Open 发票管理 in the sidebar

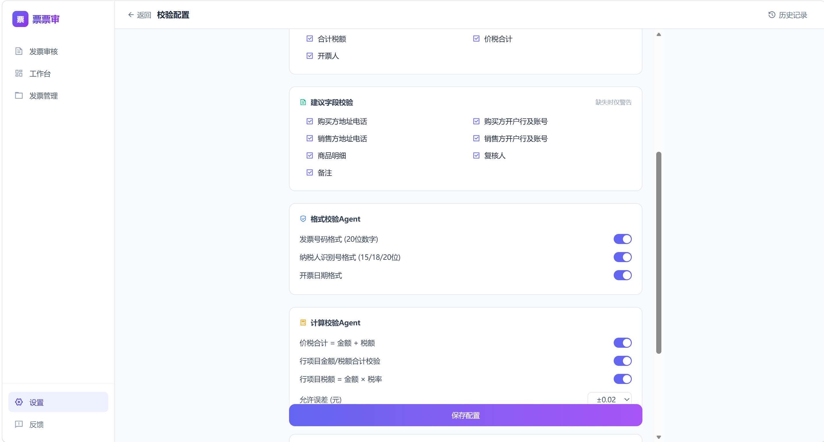coord(58,95)
